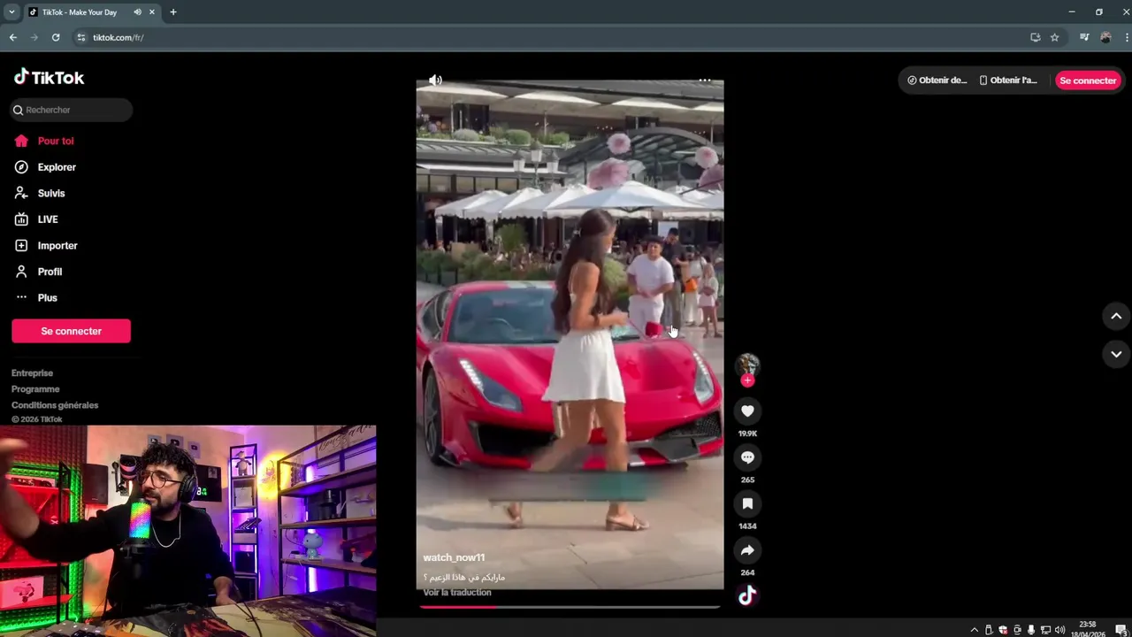Open a new browser tab
Screen dimensions: 1132x637
(x=173, y=12)
